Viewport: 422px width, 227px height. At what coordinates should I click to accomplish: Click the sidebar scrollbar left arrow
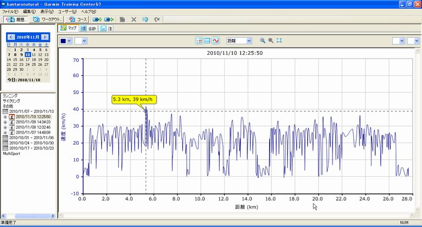(3, 215)
